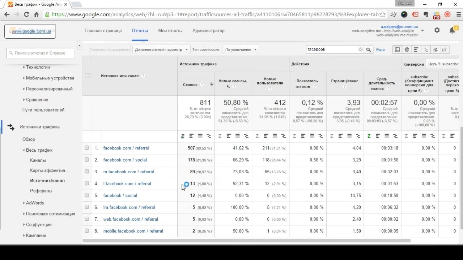This screenshot has width=463, height=260.
Task: Expand the AdWords sidebar section
Action: coord(33,203)
